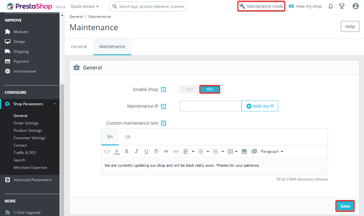Click the Maintenance IP input field
This screenshot has height=216, width=364.
point(210,106)
